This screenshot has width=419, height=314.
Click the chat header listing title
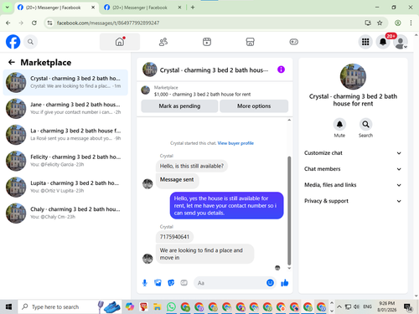click(x=214, y=70)
